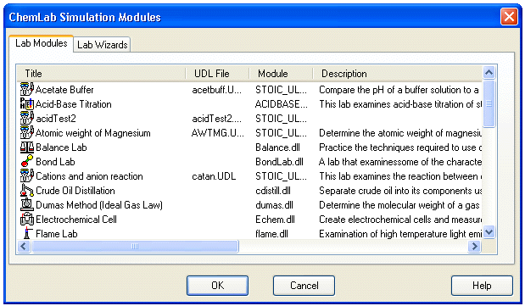Select the Acetate Buffer lab icon
Image resolution: width=525 pixels, height=306 pixels.
pyautogui.click(x=27, y=90)
